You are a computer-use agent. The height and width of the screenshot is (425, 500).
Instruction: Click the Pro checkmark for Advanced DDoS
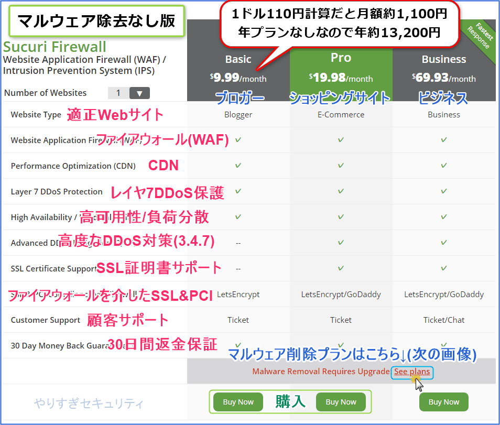click(x=341, y=243)
